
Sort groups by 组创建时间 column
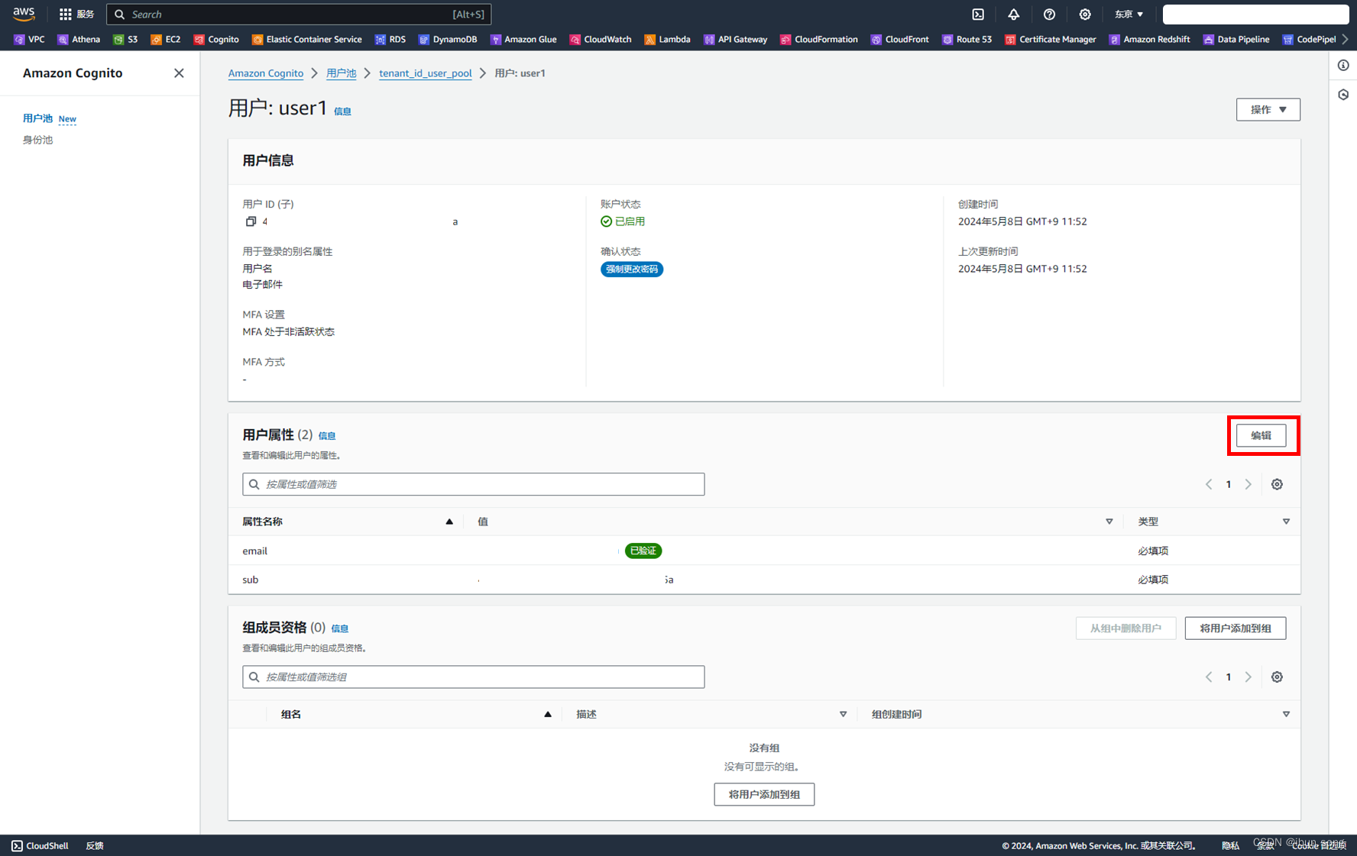click(x=1286, y=714)
